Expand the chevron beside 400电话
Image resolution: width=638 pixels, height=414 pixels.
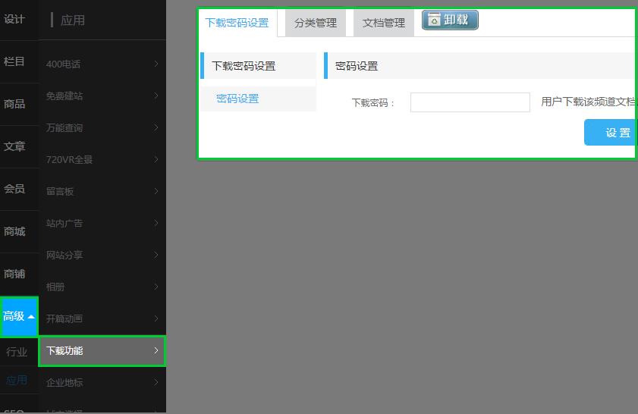pyautogui.click(x=156, y=64)
